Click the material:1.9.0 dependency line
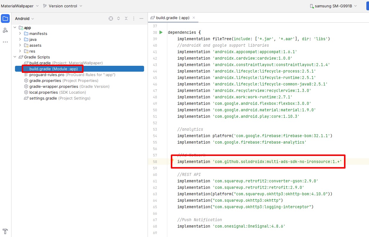Viewport: 369px width, 237px height. tap(246, 110)
